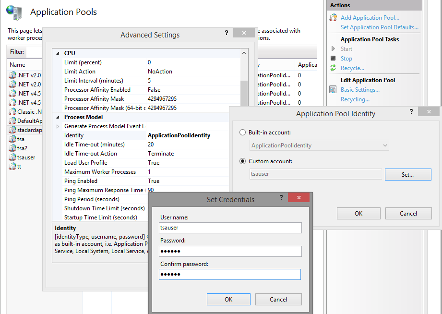The image size is (442, 314).
Task: Click OK in Set Credentials dialog
Action: click(x=228, y=299)
